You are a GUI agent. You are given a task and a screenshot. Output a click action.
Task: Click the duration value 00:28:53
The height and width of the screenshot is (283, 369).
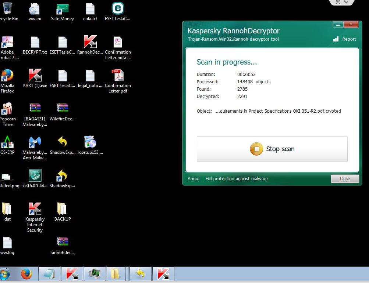(246, 74)
